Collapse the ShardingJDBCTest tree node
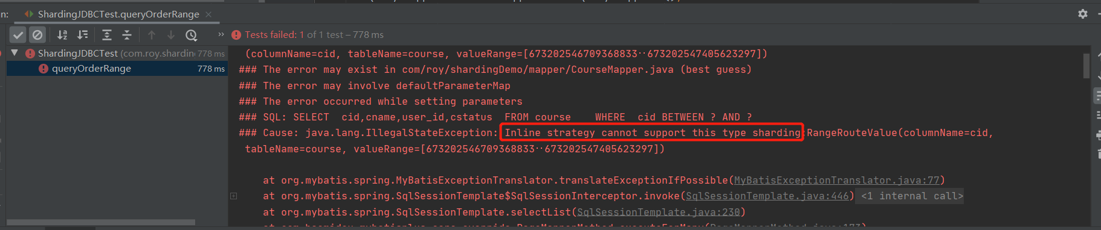 coord(15,53)
